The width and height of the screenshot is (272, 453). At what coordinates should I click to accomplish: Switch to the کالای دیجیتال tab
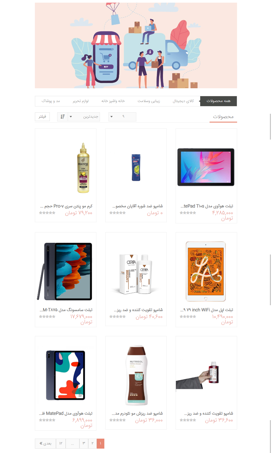(x=183, y=101)
